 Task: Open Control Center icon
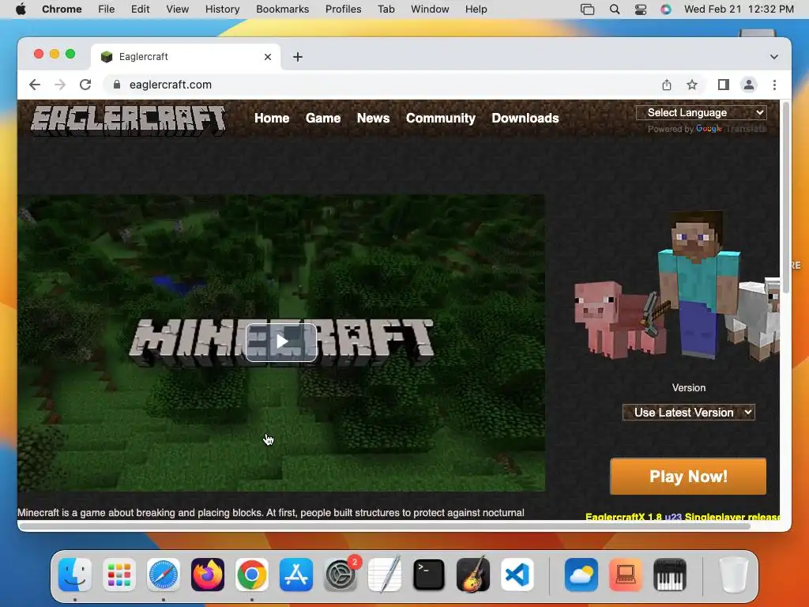(x=640, y=9)
